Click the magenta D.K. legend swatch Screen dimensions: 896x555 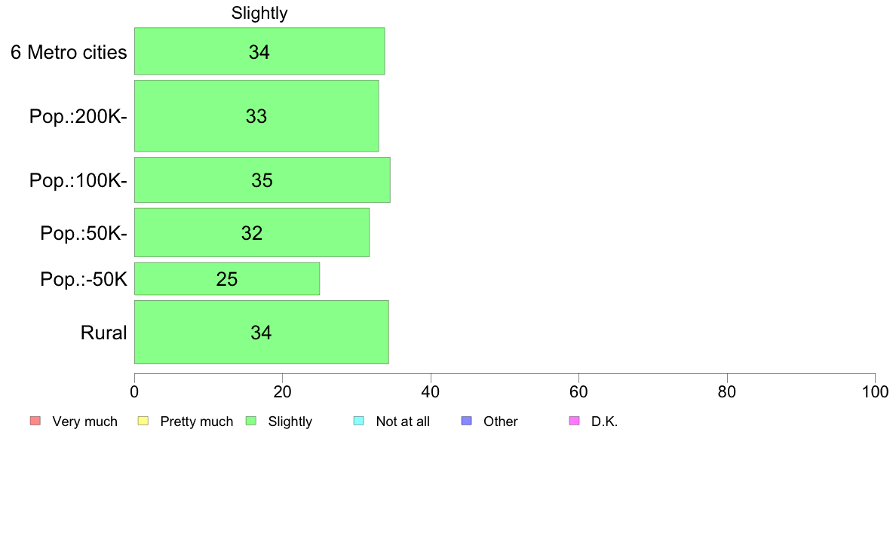(574, 422)
